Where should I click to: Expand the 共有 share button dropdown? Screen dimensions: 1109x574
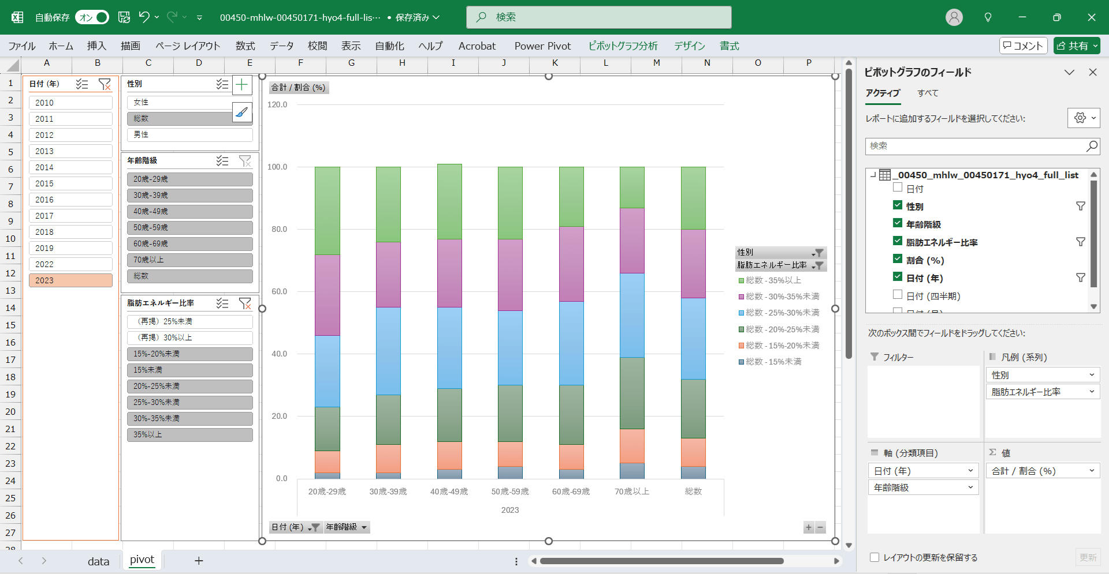coord(1095,46)
